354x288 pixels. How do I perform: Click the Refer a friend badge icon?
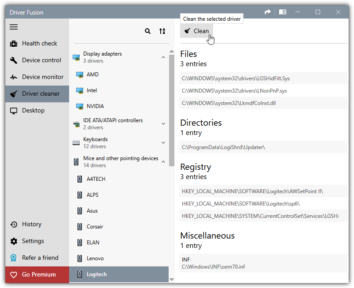click(14, 258)
